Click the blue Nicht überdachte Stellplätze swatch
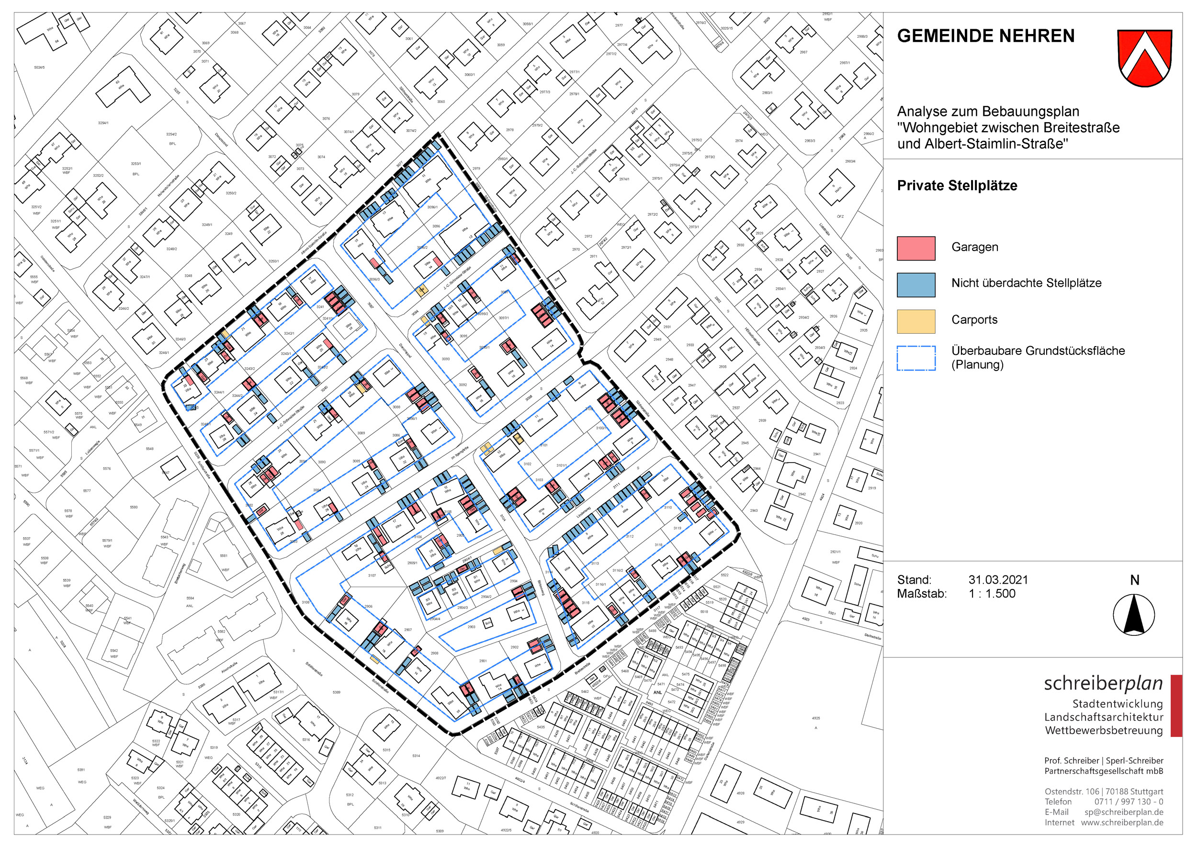Viewport: 1197px width, 847px height. tap(916, 285)
